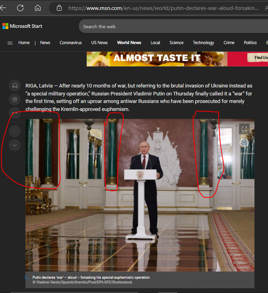
Task: Switch to US News tab
Action: tap(99, 43)
